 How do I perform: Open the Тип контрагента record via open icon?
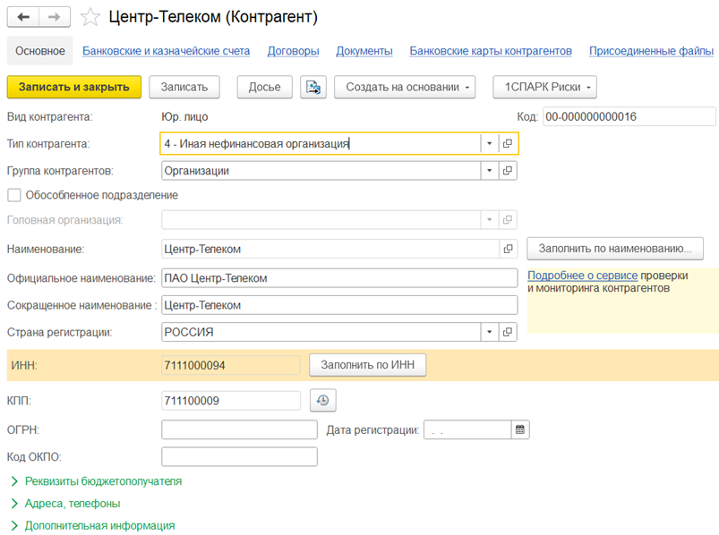(x=508, y=144)
